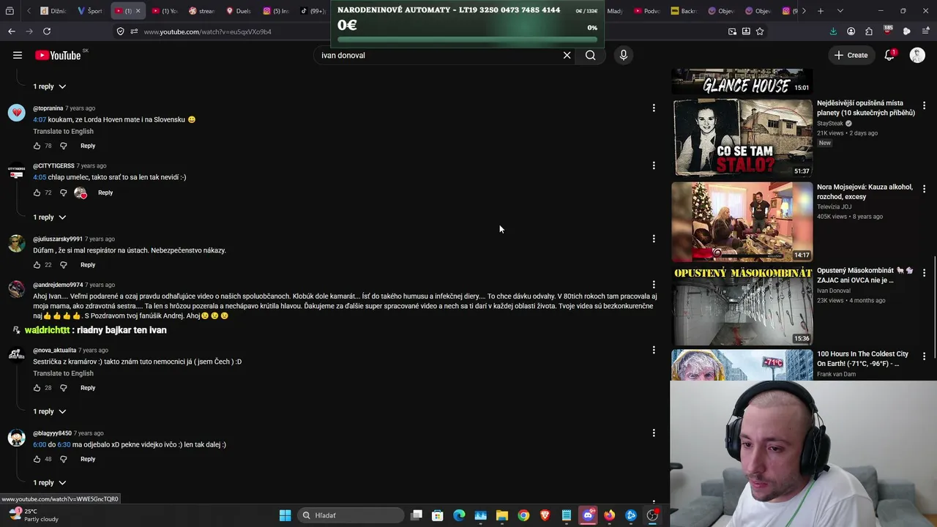Open the 'CO SE TAM STALO?' video thumbnail

click(742, 138)
